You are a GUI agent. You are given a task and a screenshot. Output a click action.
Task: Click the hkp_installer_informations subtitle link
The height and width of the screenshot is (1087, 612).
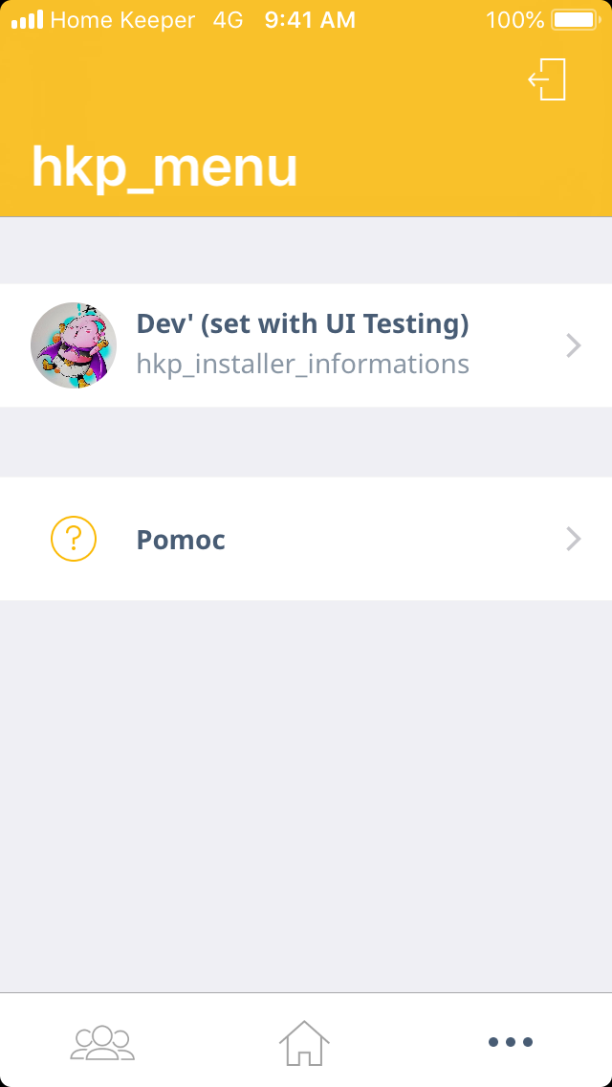302,365
